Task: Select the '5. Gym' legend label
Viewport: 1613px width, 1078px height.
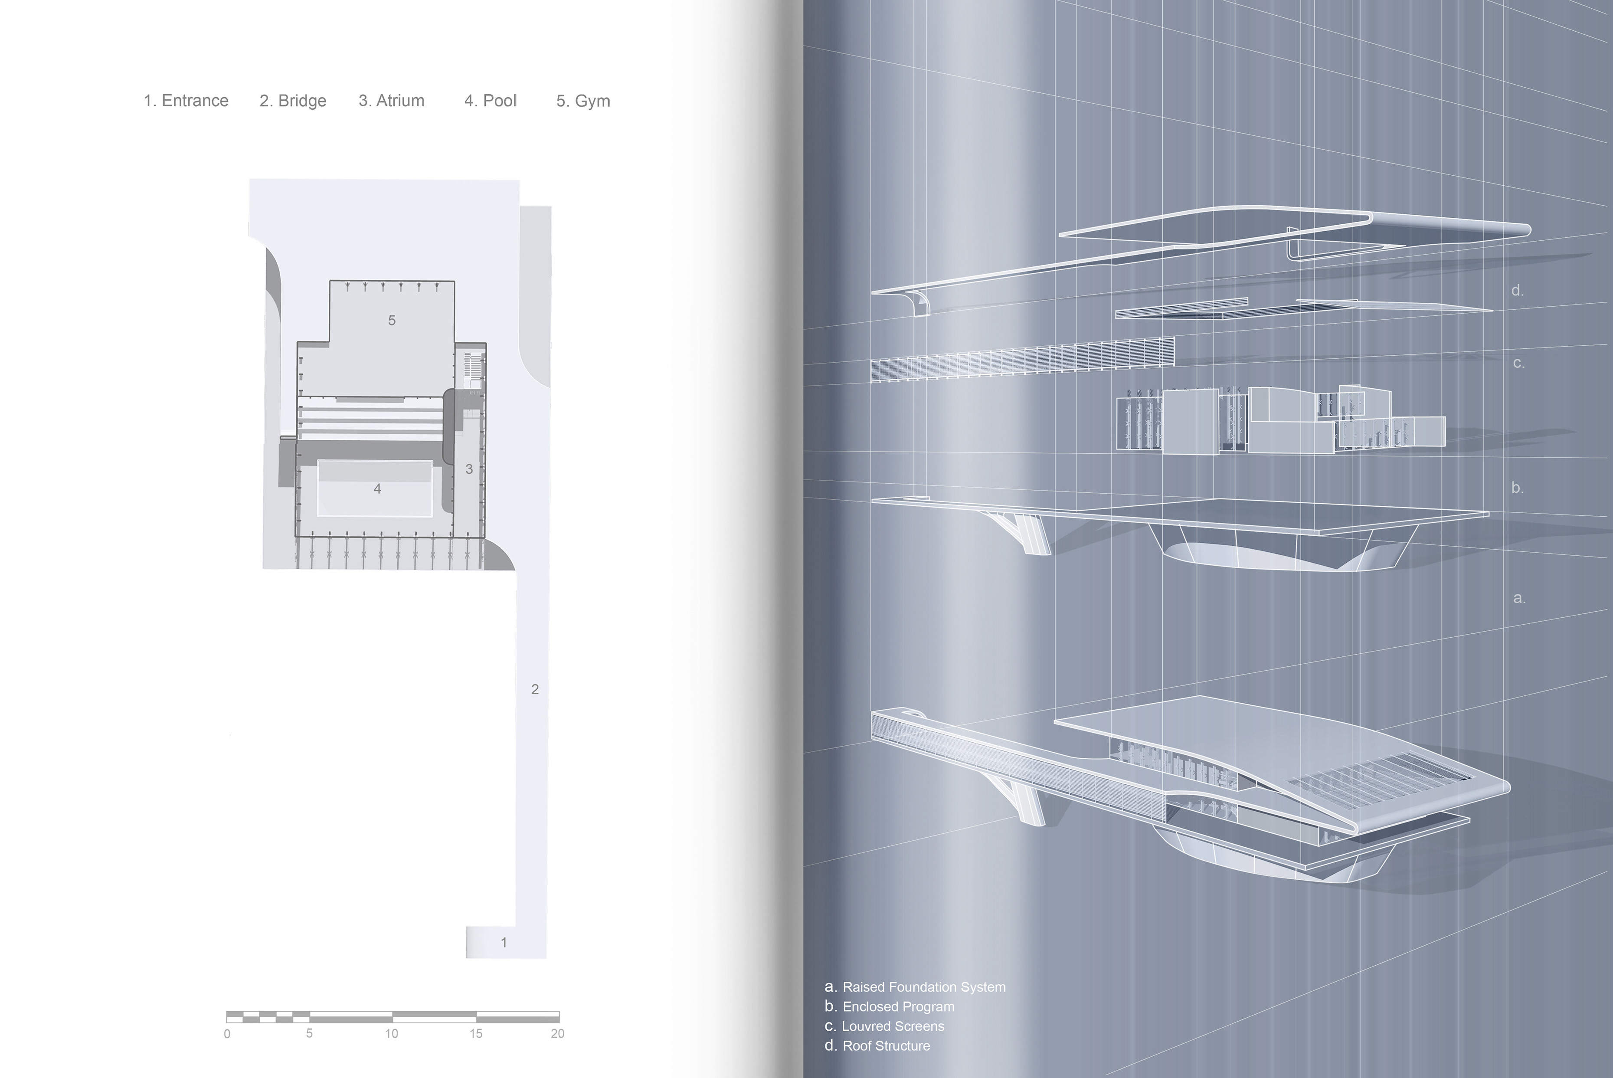Action: (x=583, y=101)
